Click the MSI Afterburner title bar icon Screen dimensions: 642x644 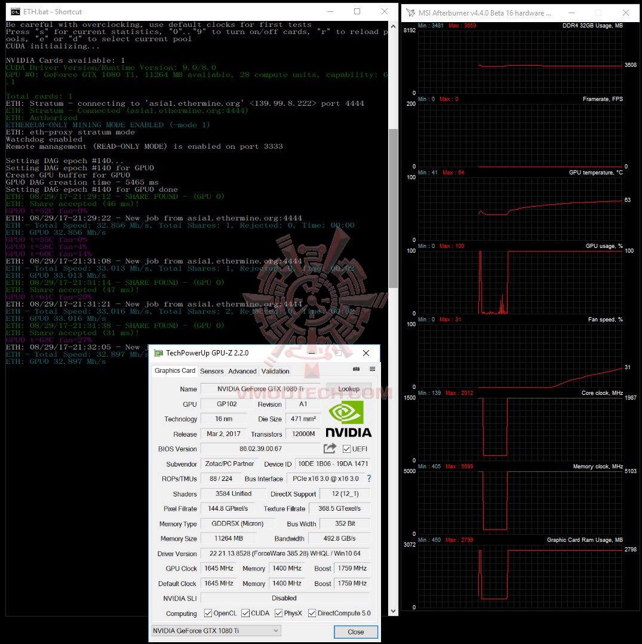[410, 13]
